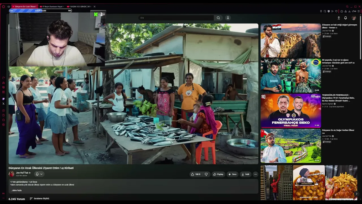The image size is (362, 204).
Task: Open the X icon in the browser sidebar
Action: point(3,104)
